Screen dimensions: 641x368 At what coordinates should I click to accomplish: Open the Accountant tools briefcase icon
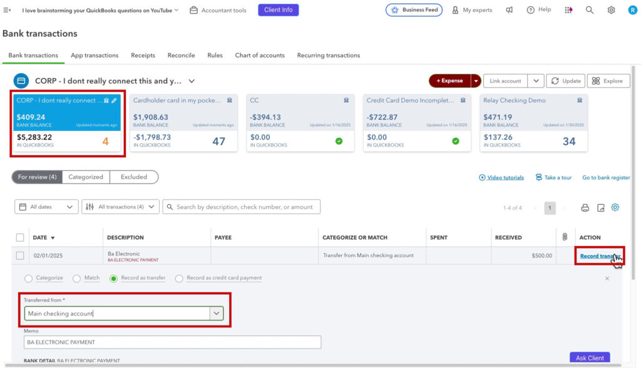193,9
